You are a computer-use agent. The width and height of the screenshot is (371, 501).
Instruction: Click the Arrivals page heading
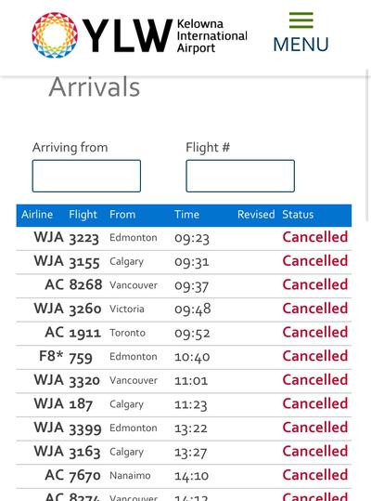point(95,87)
